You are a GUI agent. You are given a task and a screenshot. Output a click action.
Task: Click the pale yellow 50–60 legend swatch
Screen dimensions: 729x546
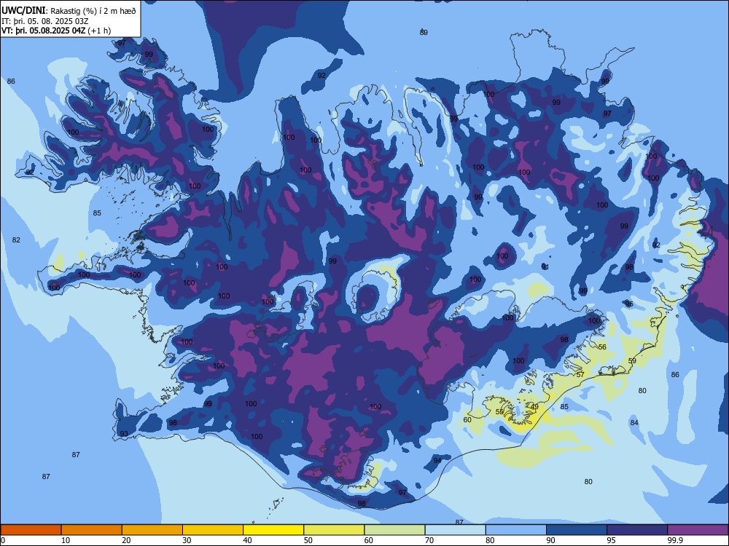click(335, 530)
